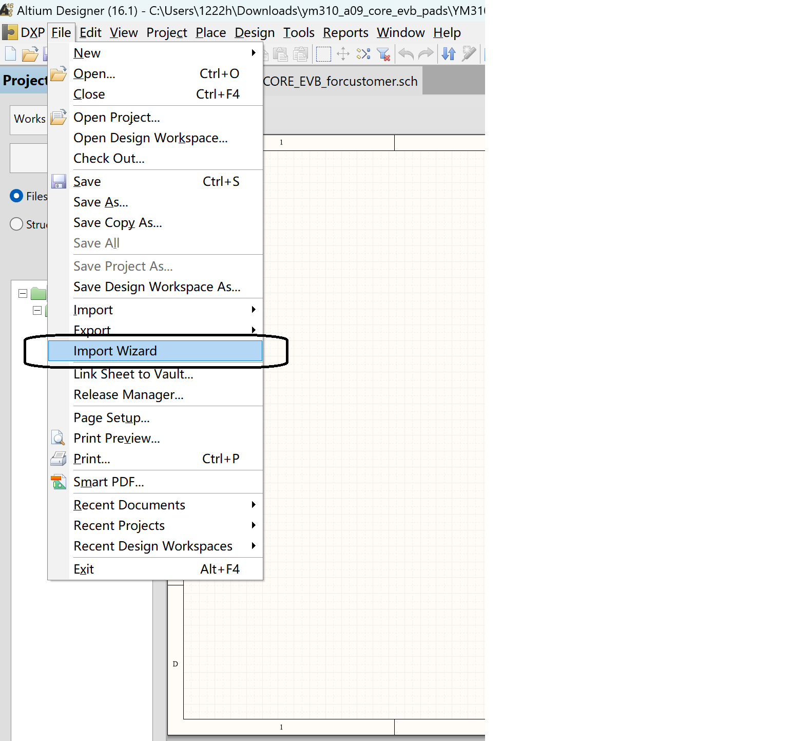This screenshot has height=741, width=811.
Task: Select the Files radio button
Action: coord(16,196)
